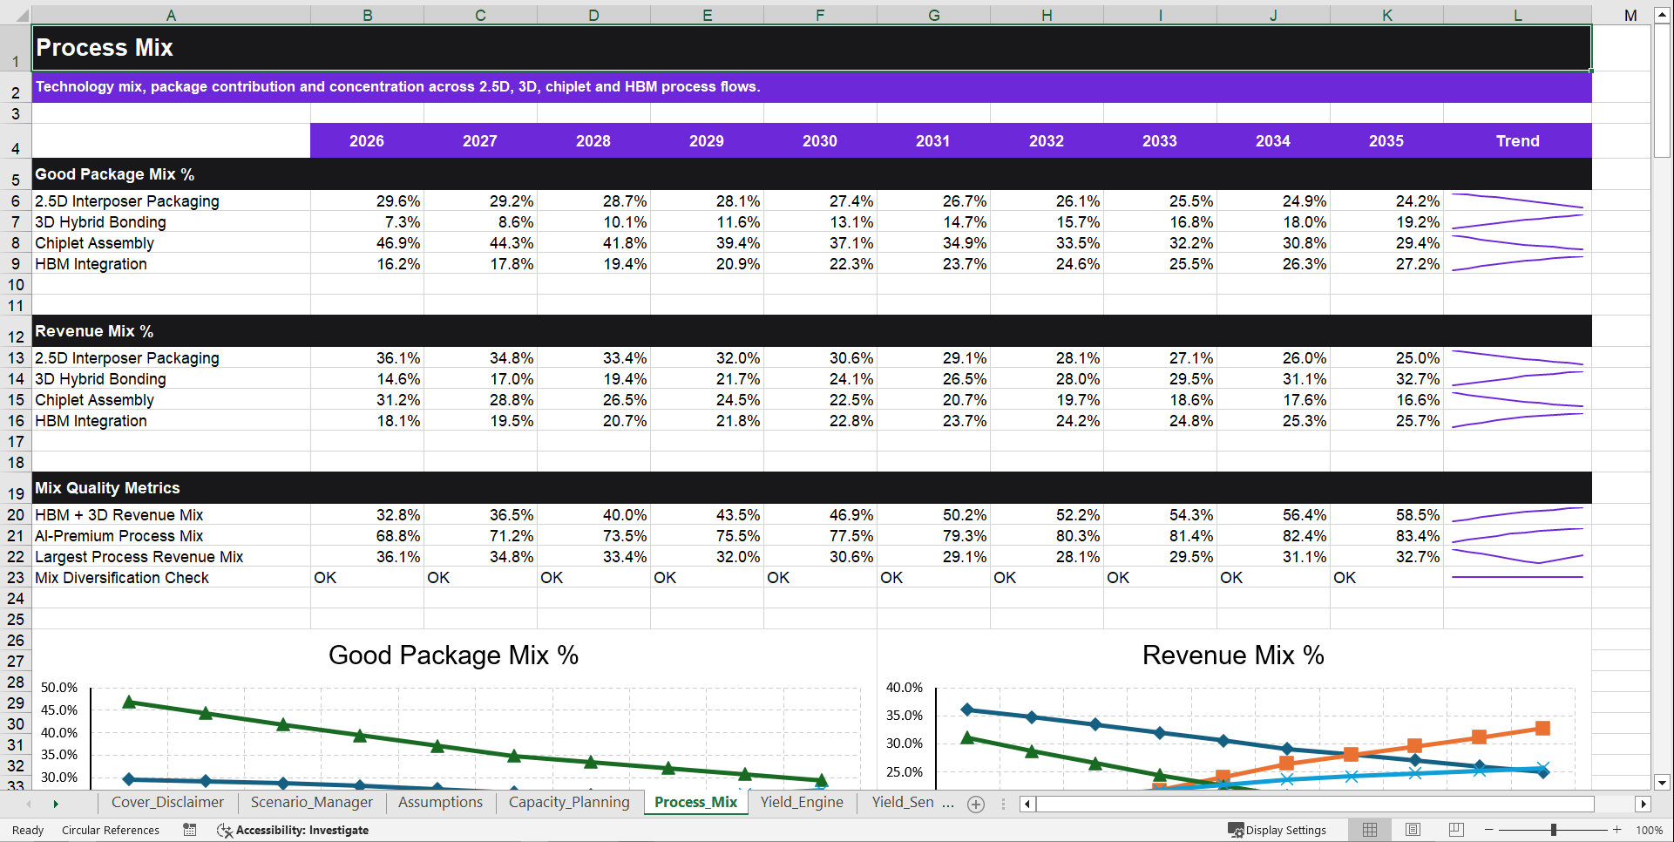The image size is (1674, 842).
Task: Open Yield_Engine sheet tab
Action: [802, 803]
